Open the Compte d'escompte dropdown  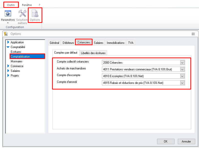point(182,76)
